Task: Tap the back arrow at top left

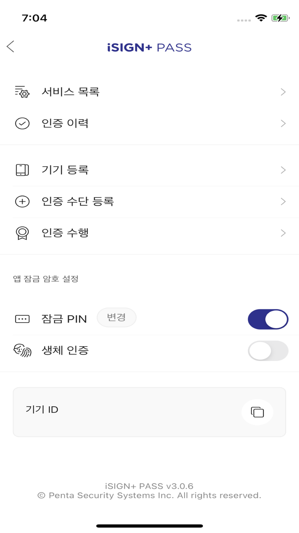Action: tap(11, 46)
